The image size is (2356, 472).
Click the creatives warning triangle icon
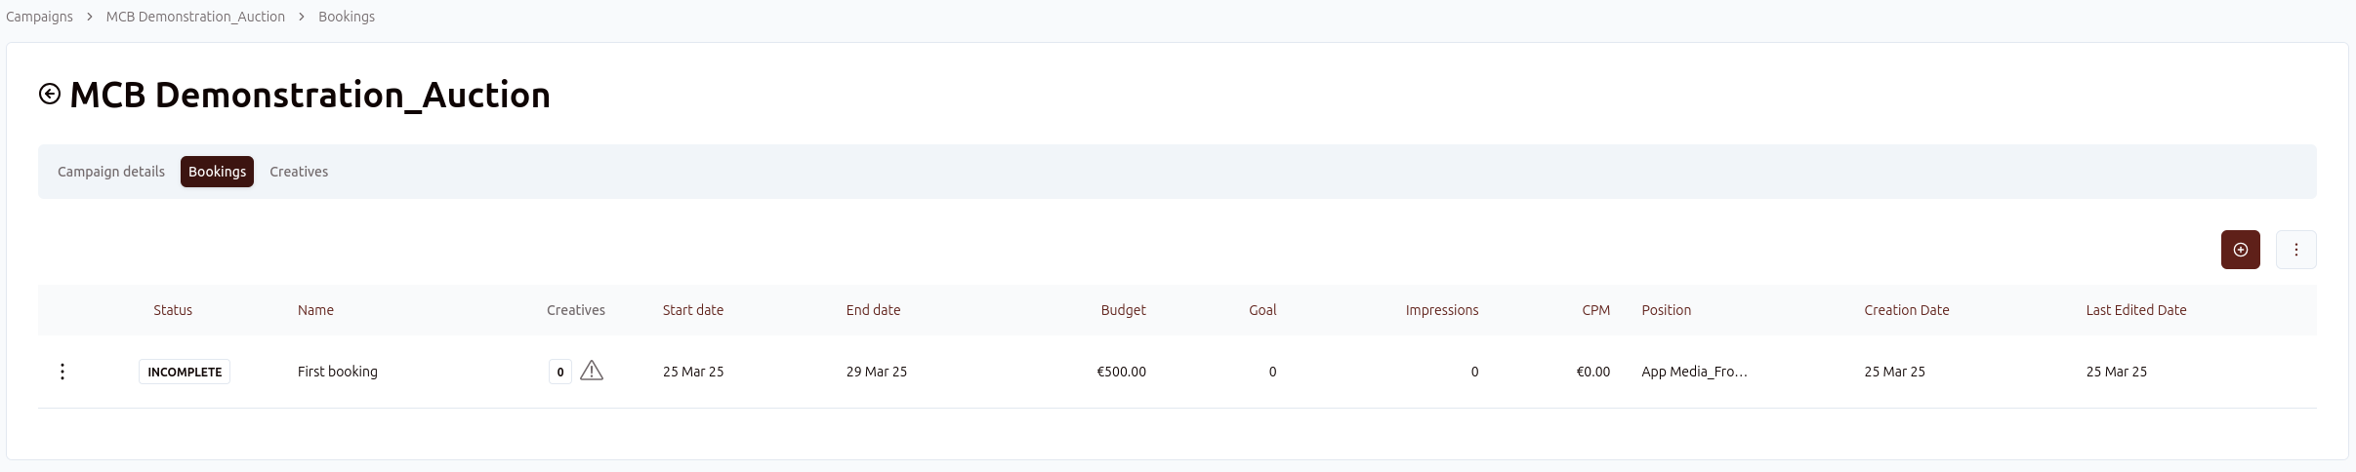592,371
